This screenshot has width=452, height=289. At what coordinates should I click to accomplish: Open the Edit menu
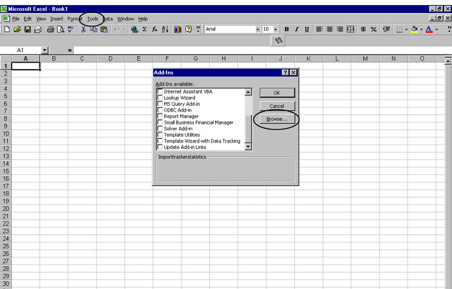28,19
